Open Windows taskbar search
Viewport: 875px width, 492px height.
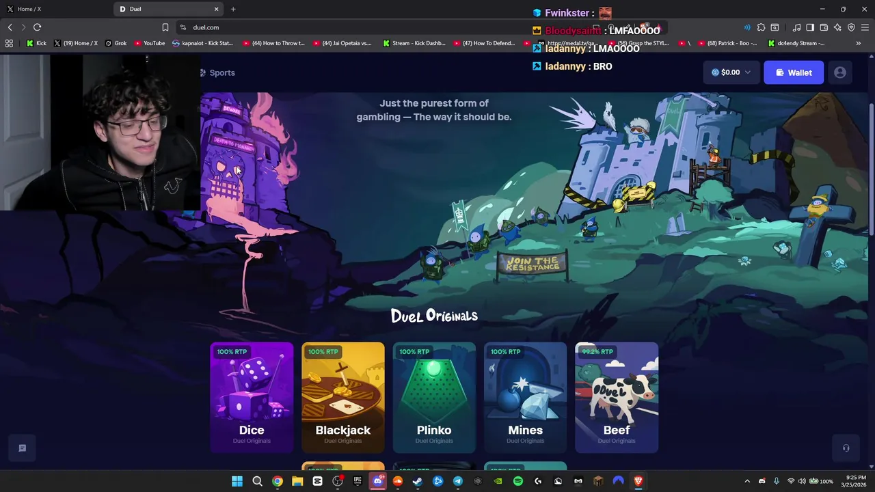coord(257,481)
